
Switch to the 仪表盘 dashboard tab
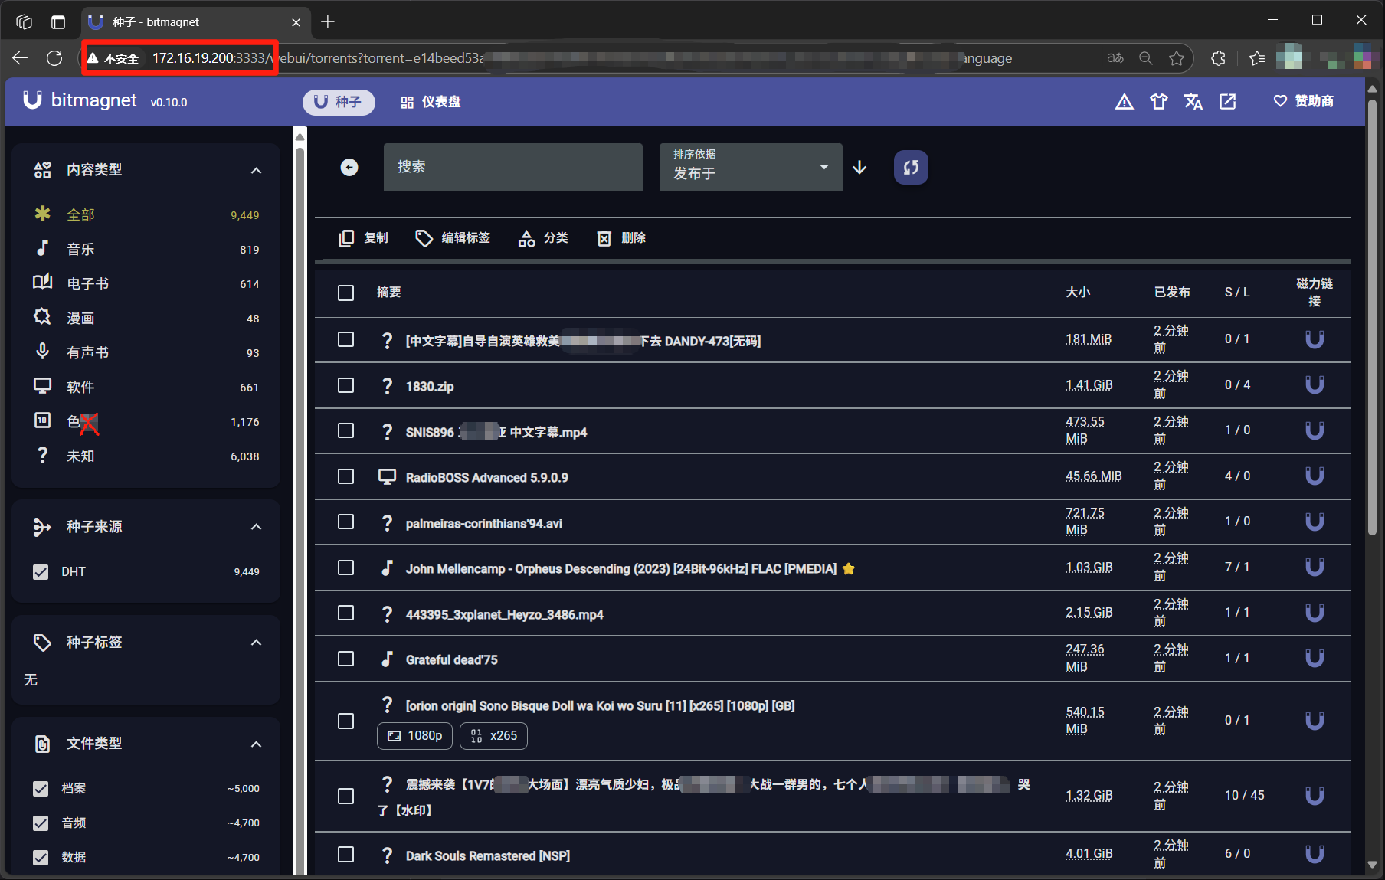(x=431, y=102)
